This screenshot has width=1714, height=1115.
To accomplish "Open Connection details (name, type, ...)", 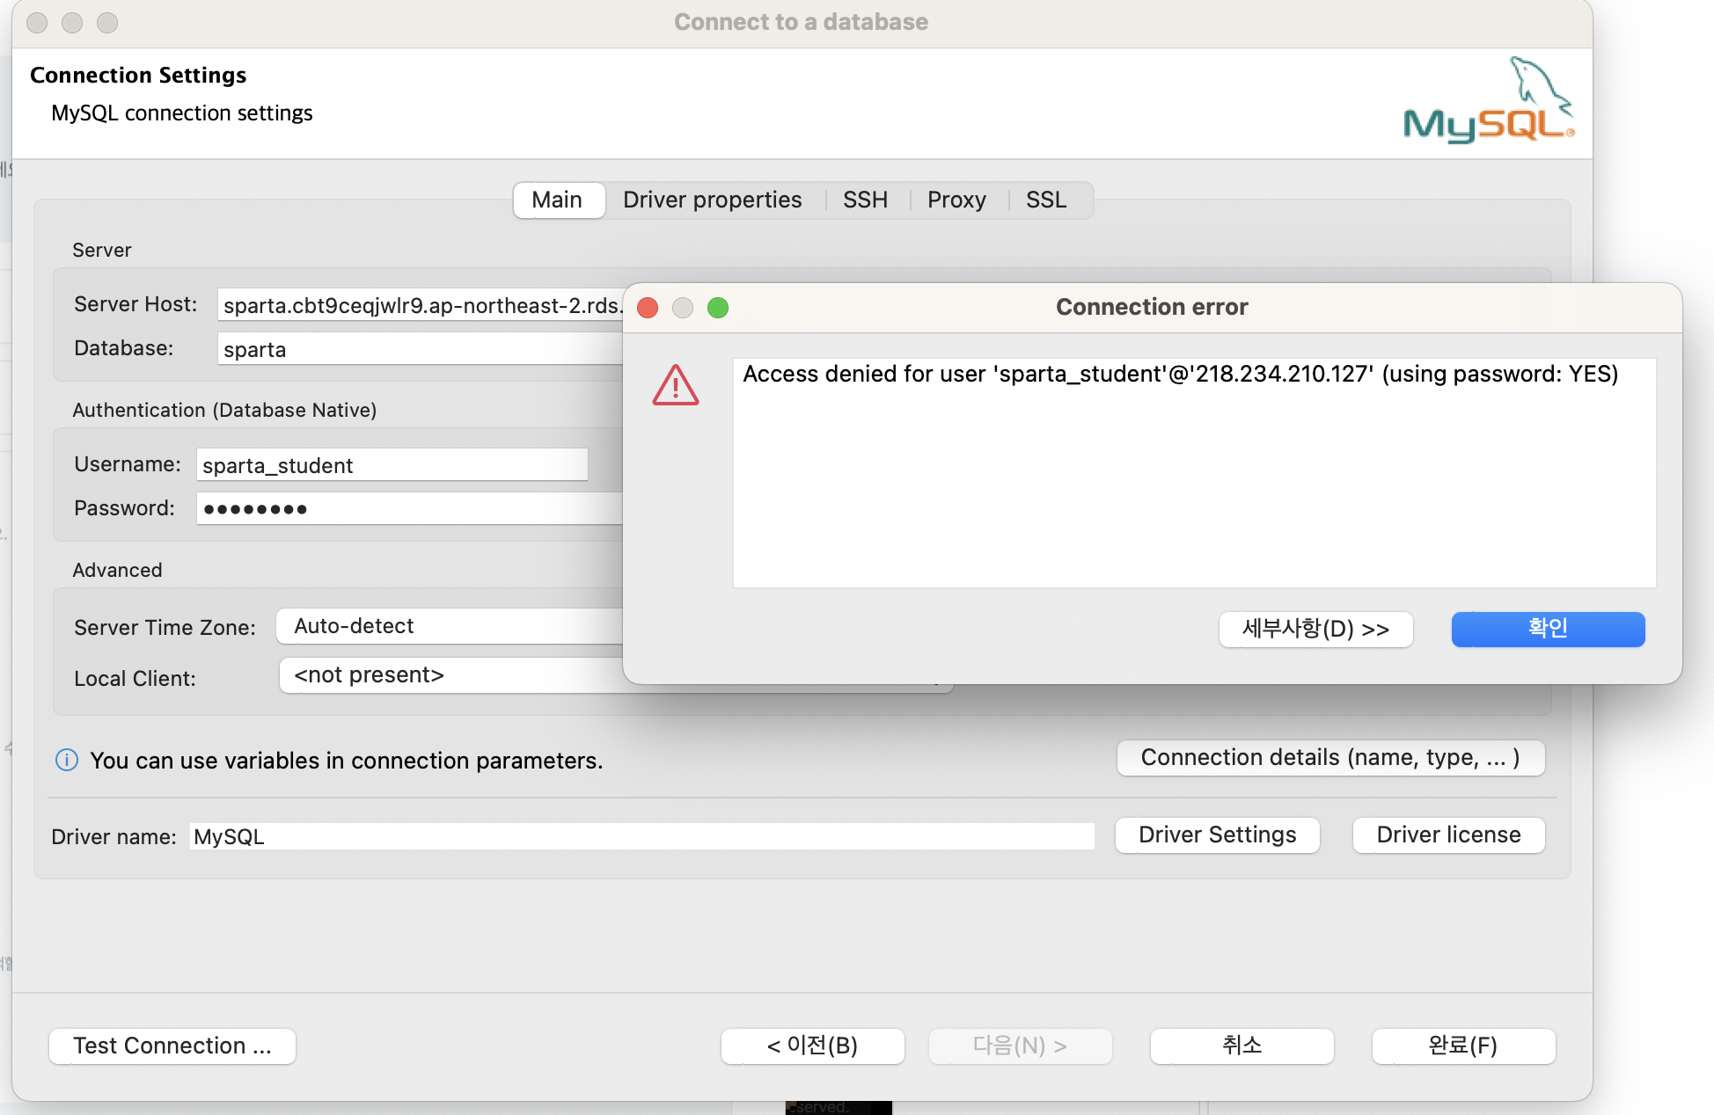I will 1329,758.
